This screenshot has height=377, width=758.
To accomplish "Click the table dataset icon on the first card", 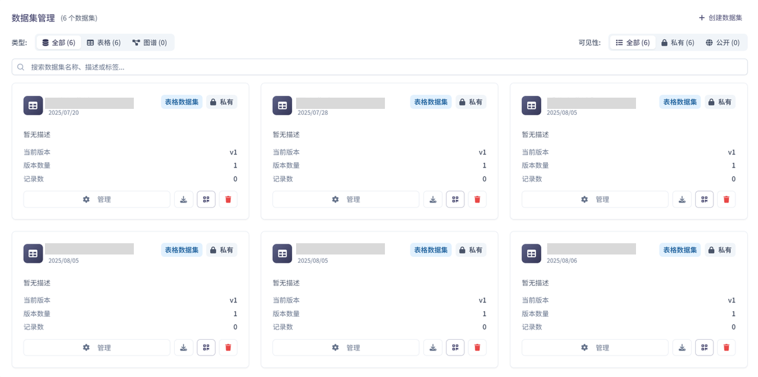I will click(x=33, y=105).
